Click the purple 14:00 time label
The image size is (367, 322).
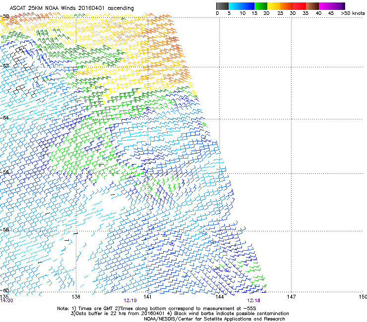click(x=7, y=301)
